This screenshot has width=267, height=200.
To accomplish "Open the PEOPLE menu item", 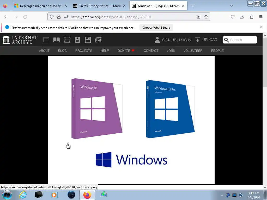I will [217, 51].
